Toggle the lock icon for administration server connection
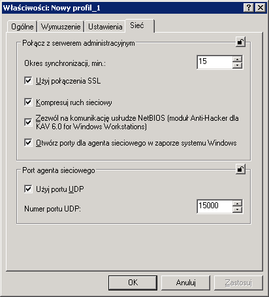This screenshot has width=269, height=297. [240, 42]
